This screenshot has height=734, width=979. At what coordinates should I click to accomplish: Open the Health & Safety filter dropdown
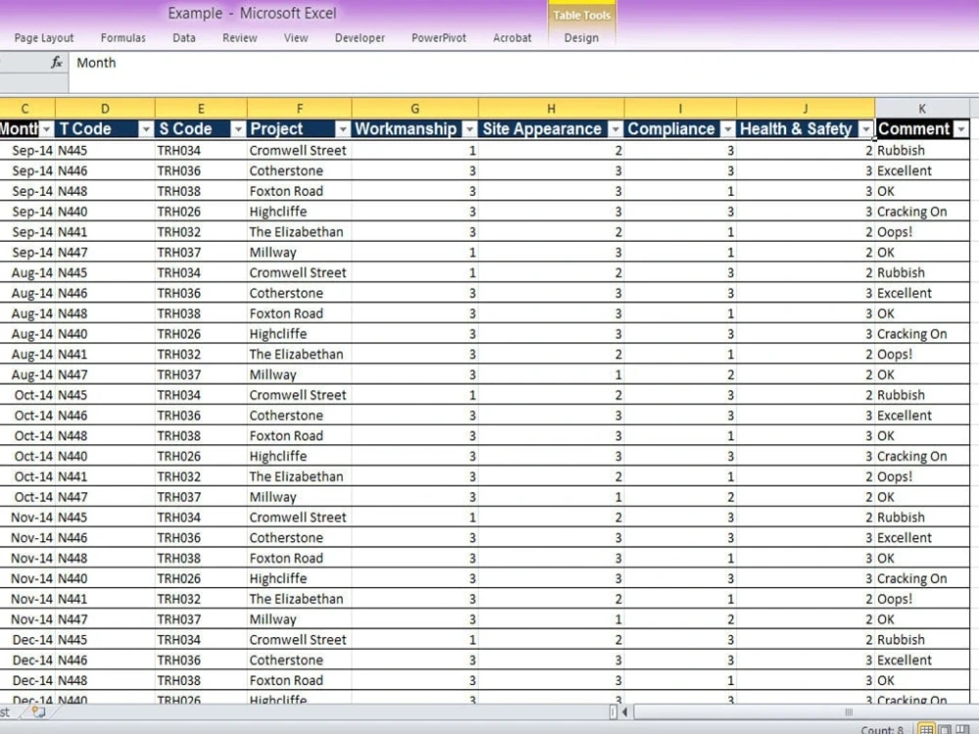865,128
